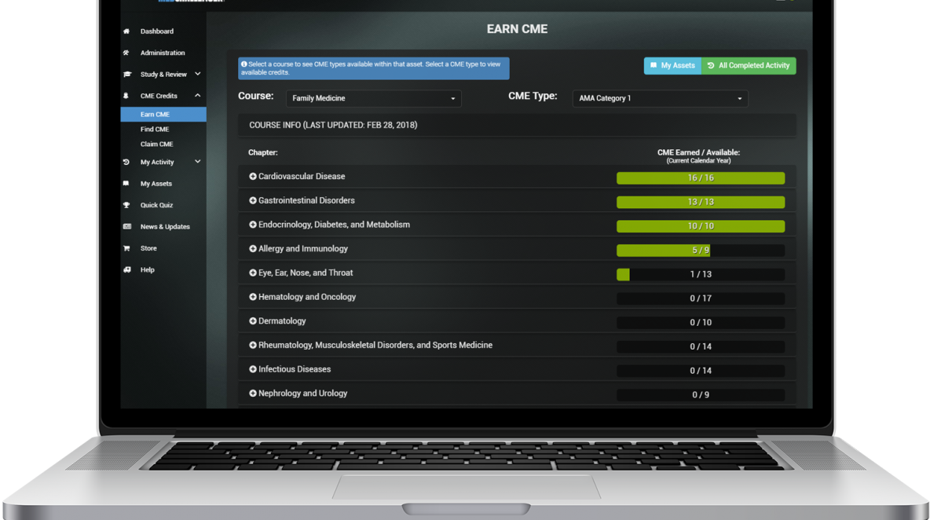Click the My Activity history icon

click(126, 162)
